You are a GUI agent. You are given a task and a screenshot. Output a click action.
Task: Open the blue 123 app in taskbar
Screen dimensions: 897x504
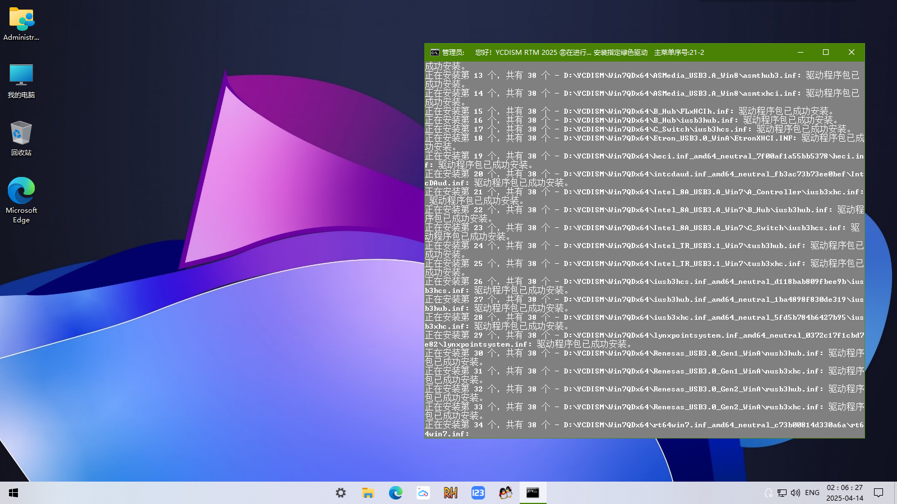pyautogui.click(x=478, y=493)
